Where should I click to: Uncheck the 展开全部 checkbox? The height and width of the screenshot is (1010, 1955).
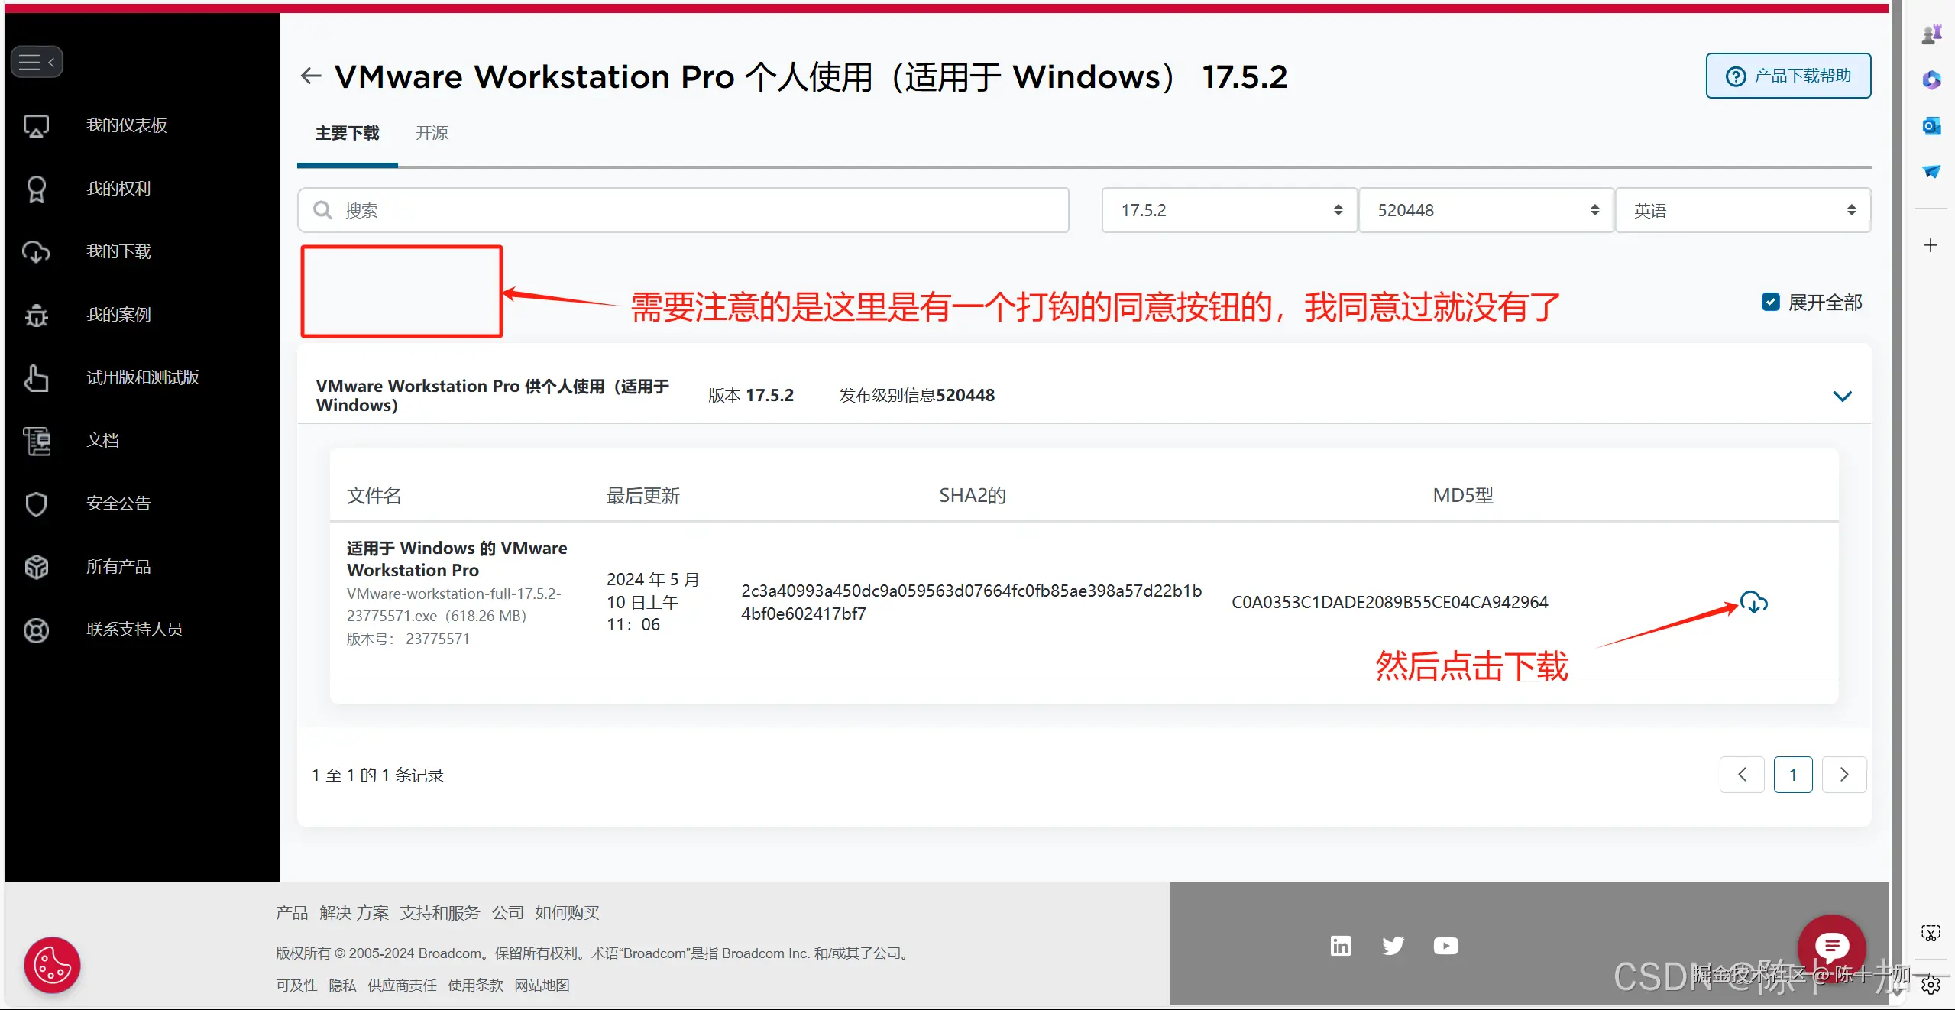(x=1770, y=302)
